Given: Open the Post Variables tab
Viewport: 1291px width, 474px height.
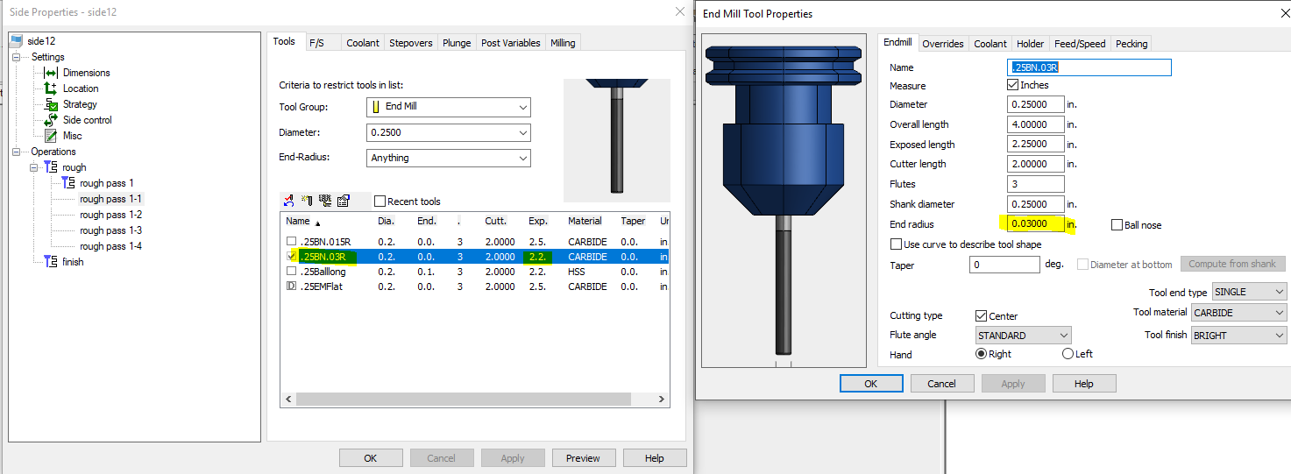Looking at the screenshot, I should pos(511,43).
